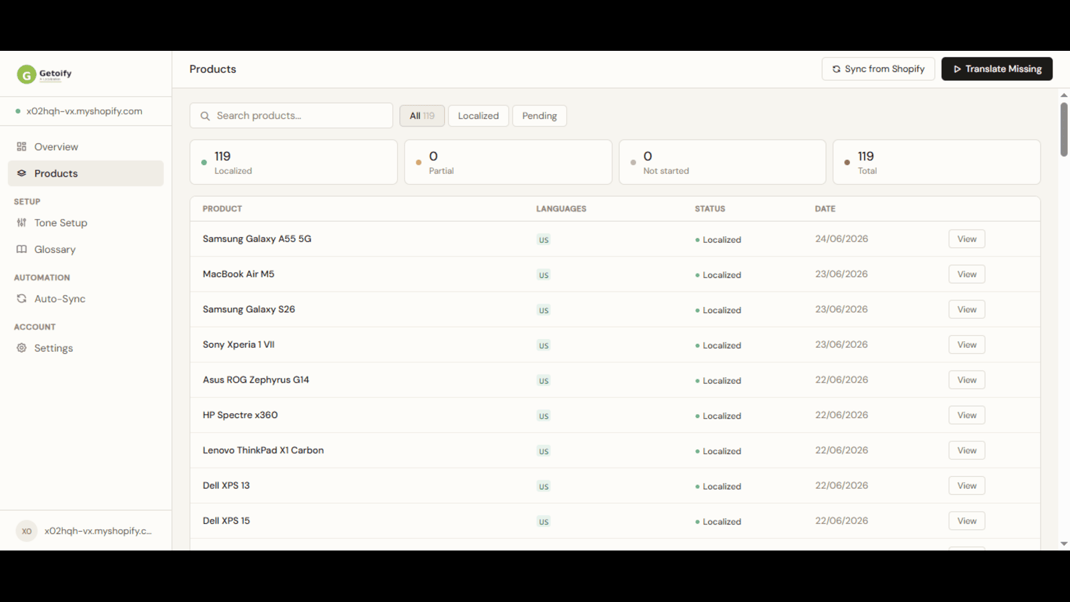View Dell XPS 15 product
Image resolution: width=1070 pixels, height=602 pixels.
coord(966,521)
